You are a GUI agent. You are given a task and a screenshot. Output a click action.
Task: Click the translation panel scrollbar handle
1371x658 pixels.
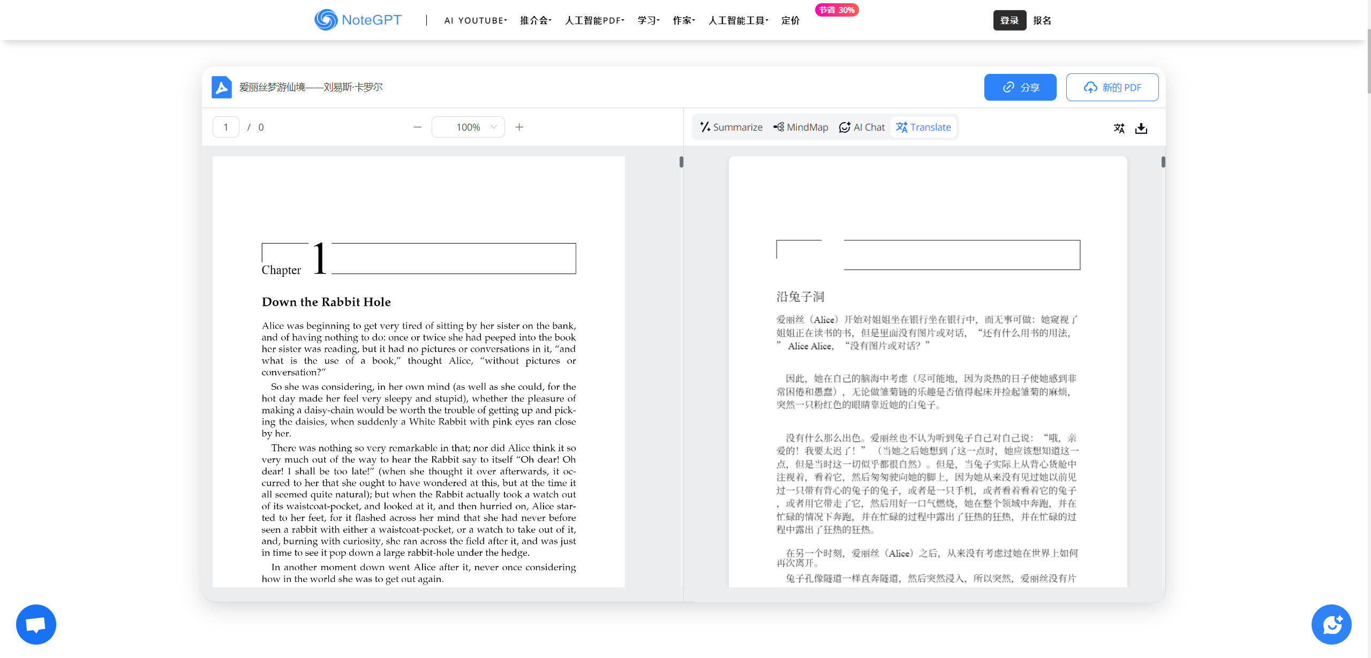coord(1163,162)
